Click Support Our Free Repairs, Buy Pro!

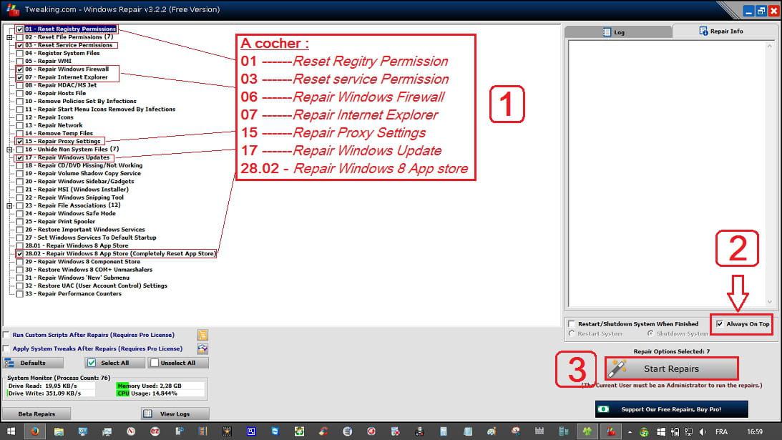coord(671,409)
